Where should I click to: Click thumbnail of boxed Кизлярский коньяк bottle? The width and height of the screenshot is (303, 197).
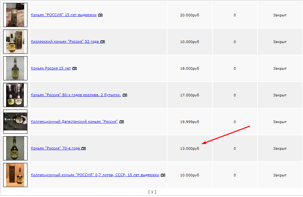pos(15,42)
